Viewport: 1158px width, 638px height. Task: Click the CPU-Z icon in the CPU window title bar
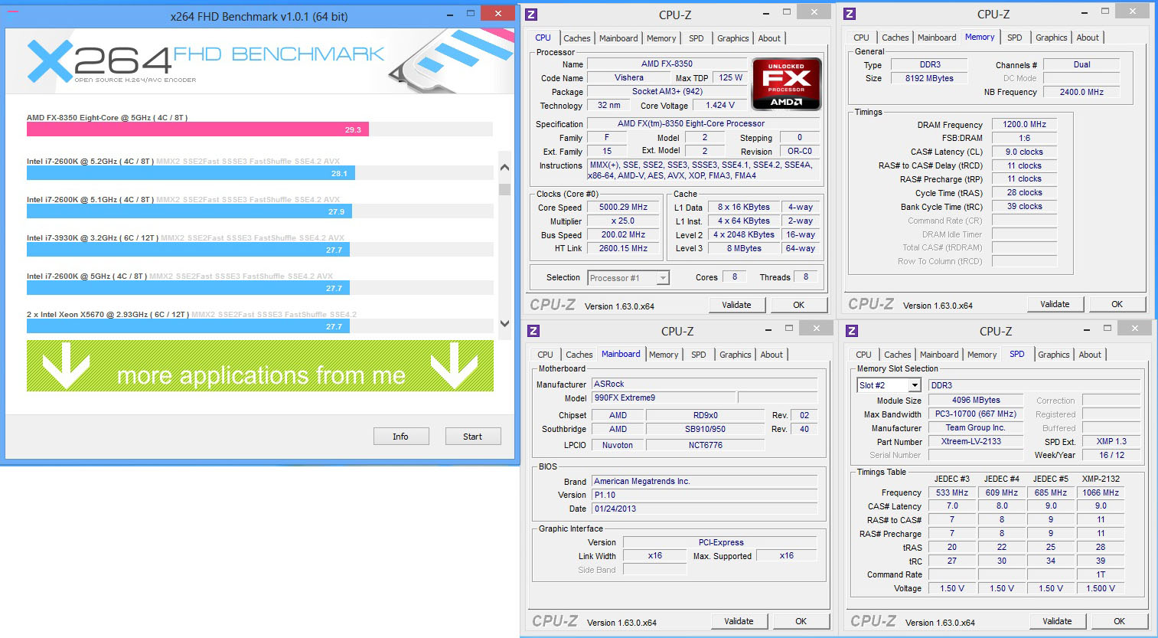(532, 15)
